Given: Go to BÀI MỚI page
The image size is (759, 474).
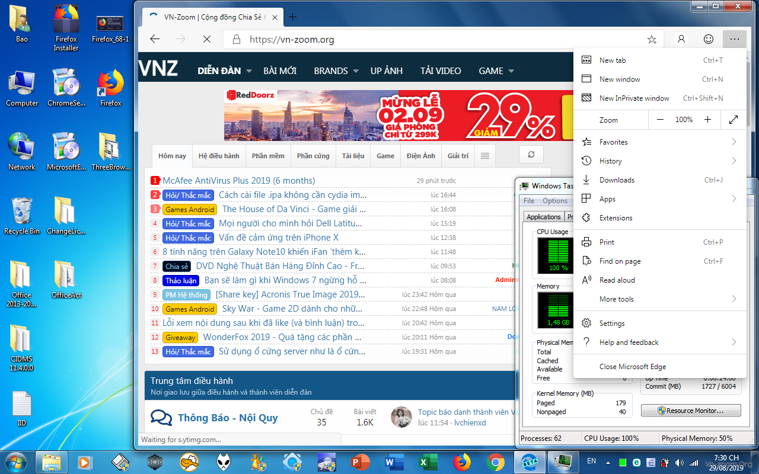Looking at the screenshot, I should pos(280,71).
